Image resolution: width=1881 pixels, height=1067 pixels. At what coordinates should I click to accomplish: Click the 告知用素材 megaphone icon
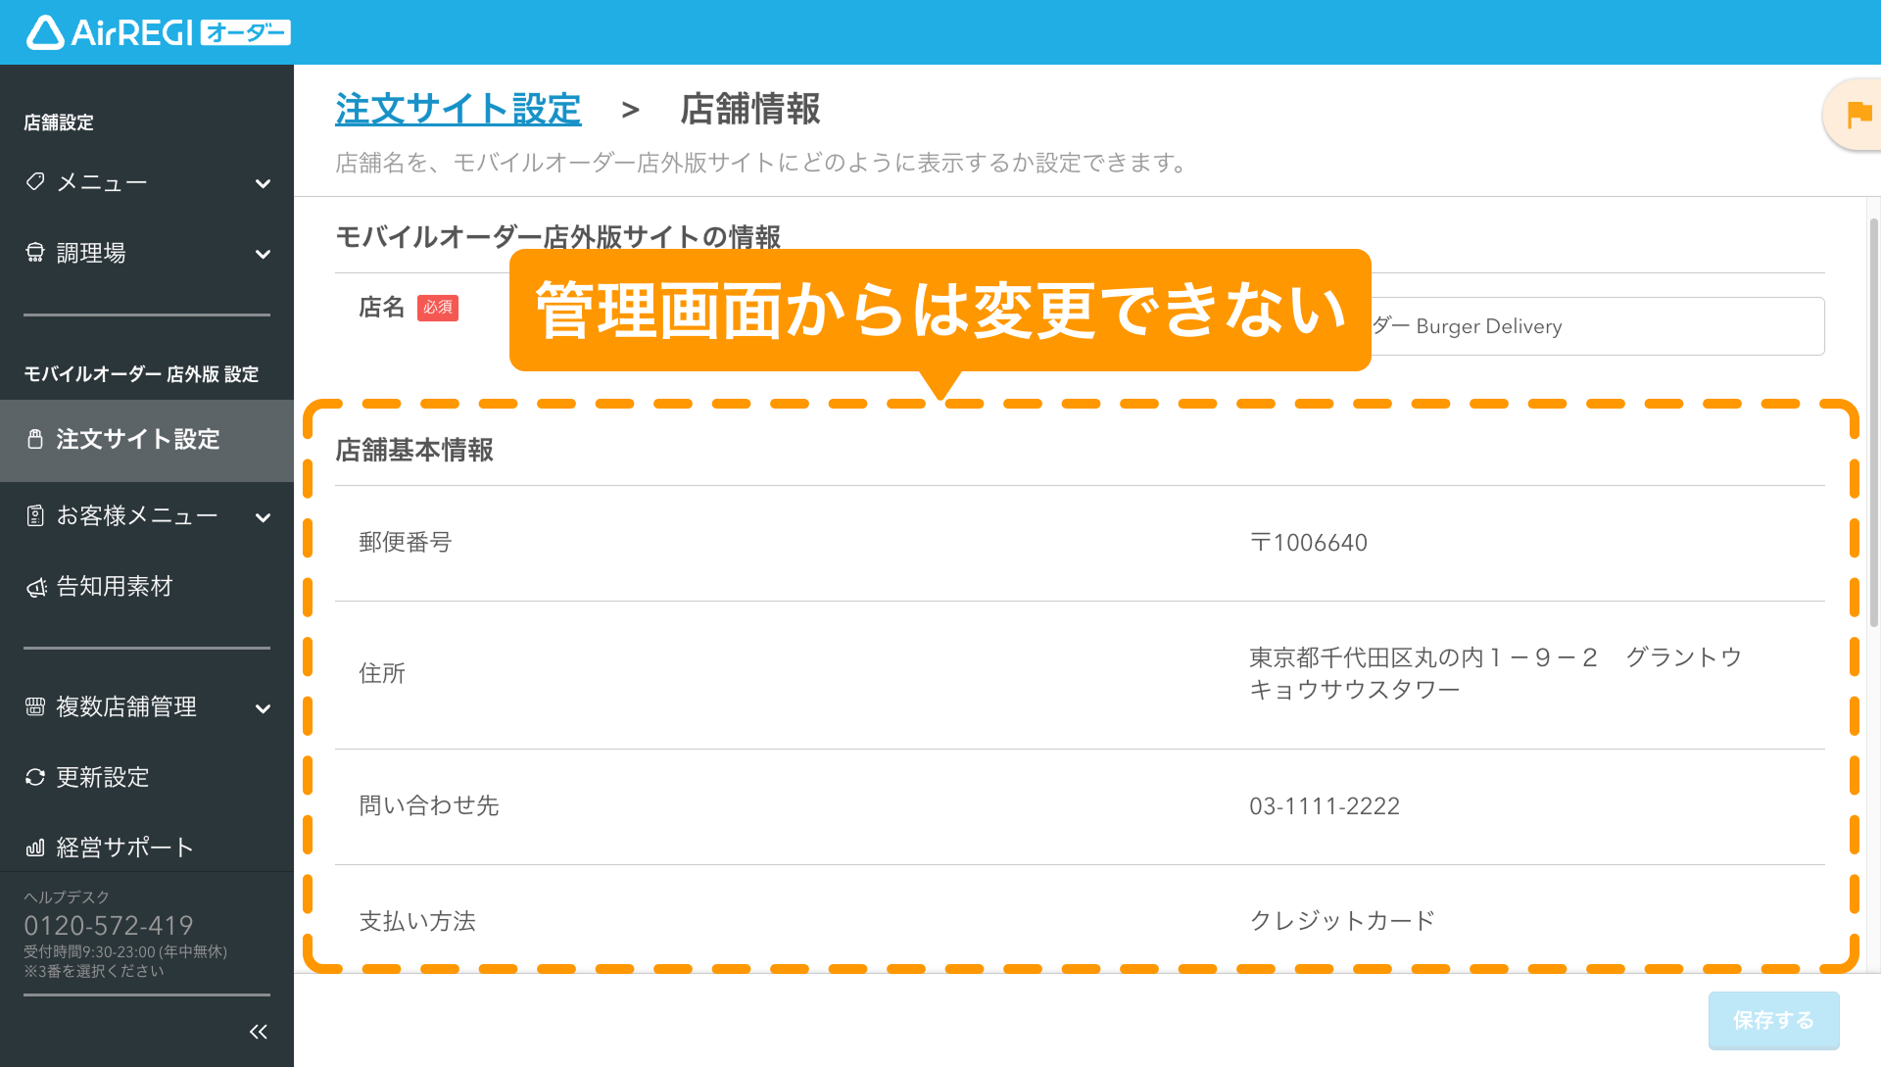pyautogui.click(x=36, y=587)
